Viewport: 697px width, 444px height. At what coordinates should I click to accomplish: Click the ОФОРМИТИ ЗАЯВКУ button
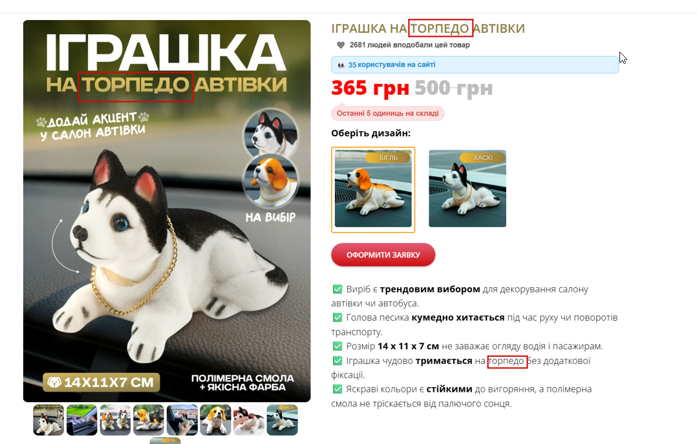[x=383, y=255]
